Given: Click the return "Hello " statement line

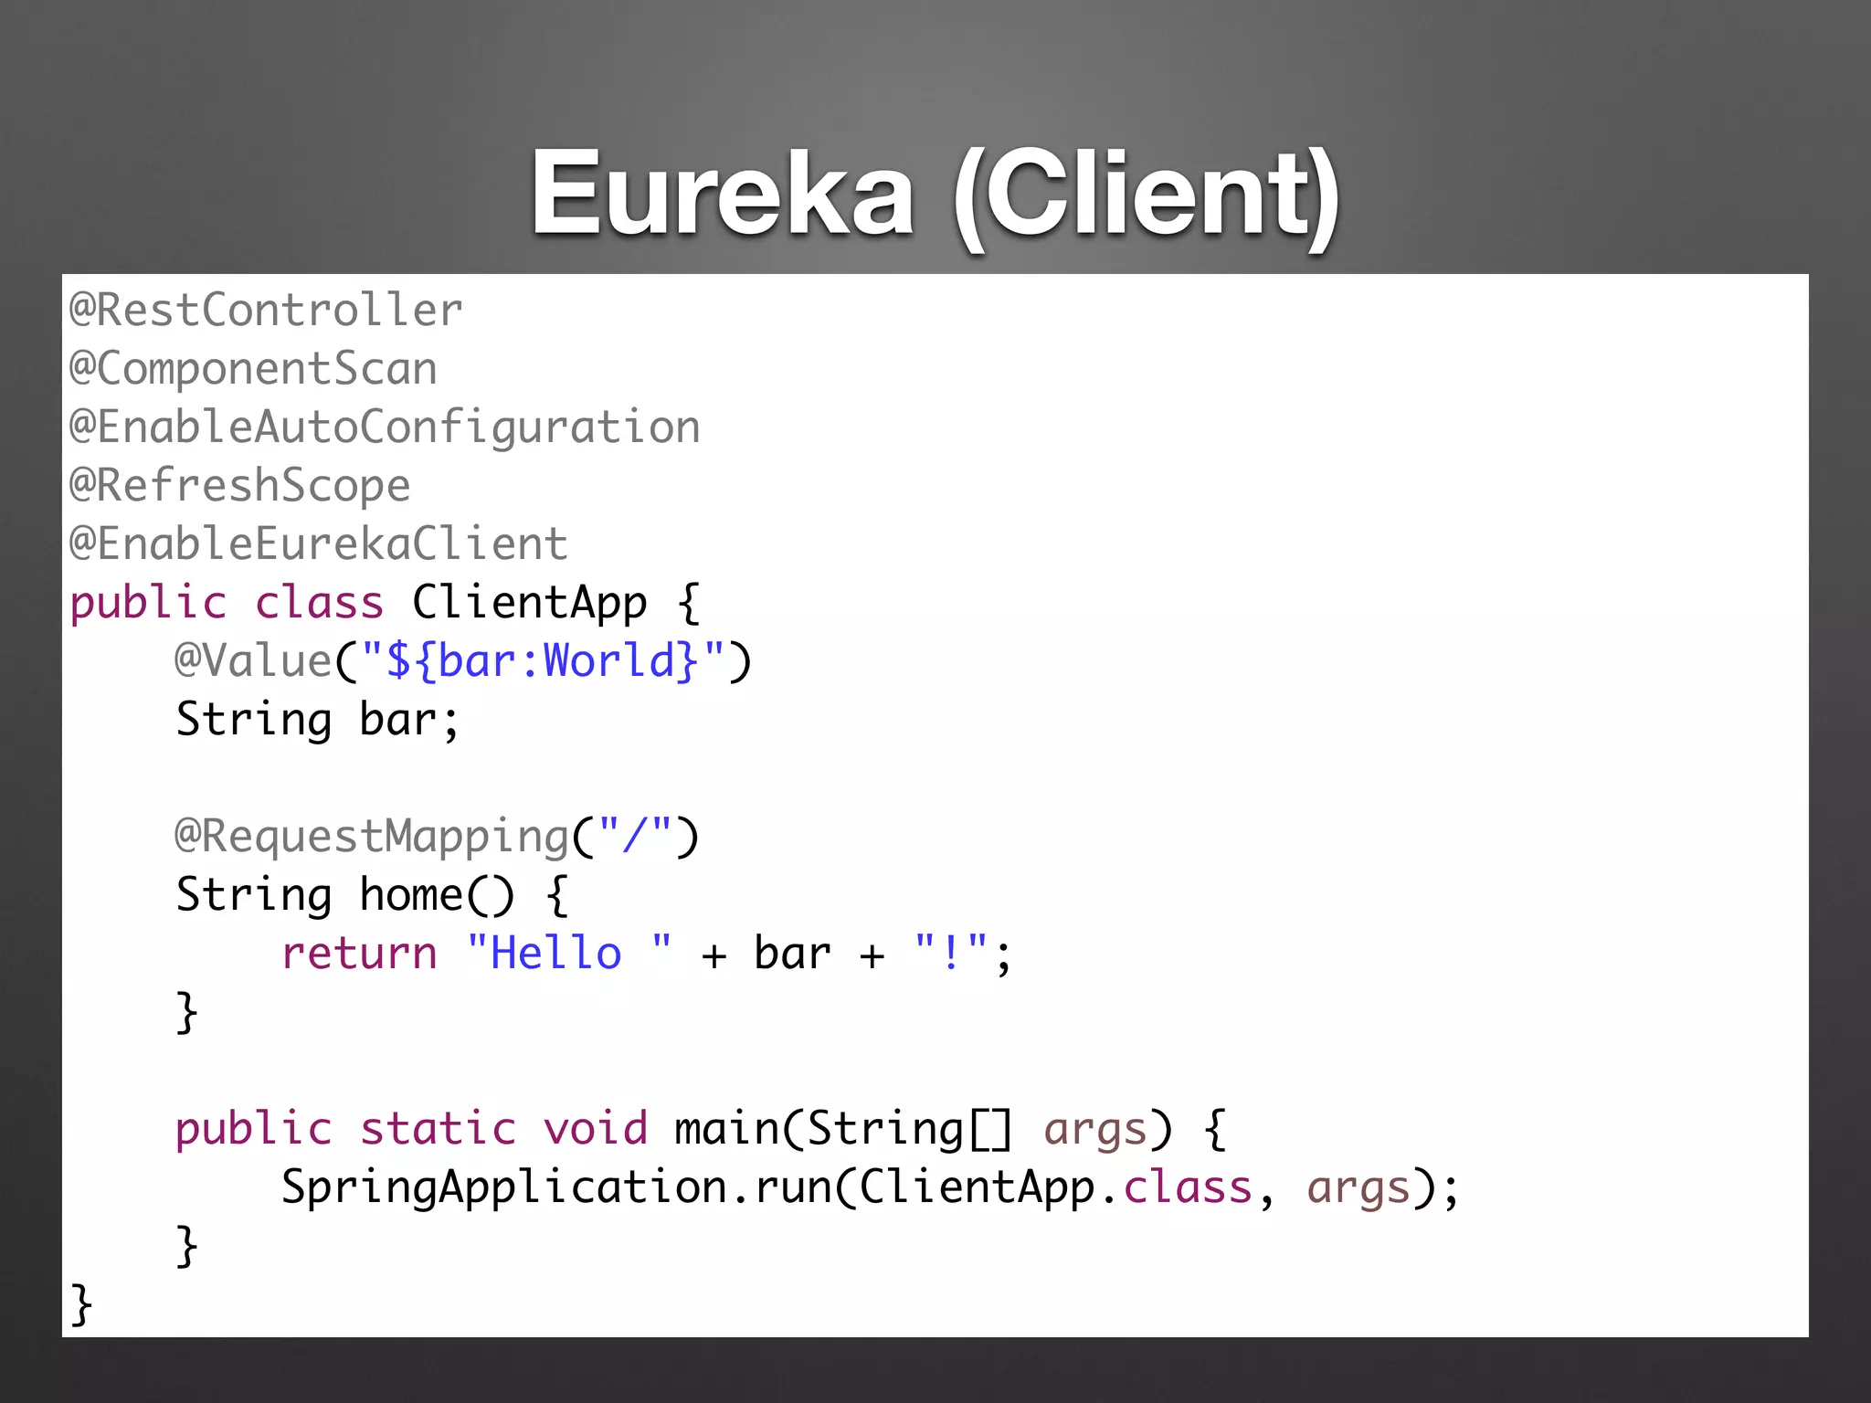Looking at the screenshot, I should 647,955.
